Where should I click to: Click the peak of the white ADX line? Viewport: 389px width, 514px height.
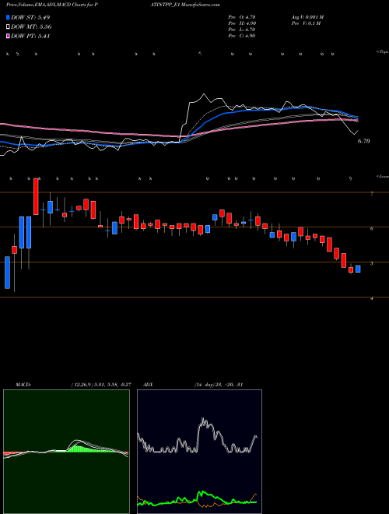203,420
